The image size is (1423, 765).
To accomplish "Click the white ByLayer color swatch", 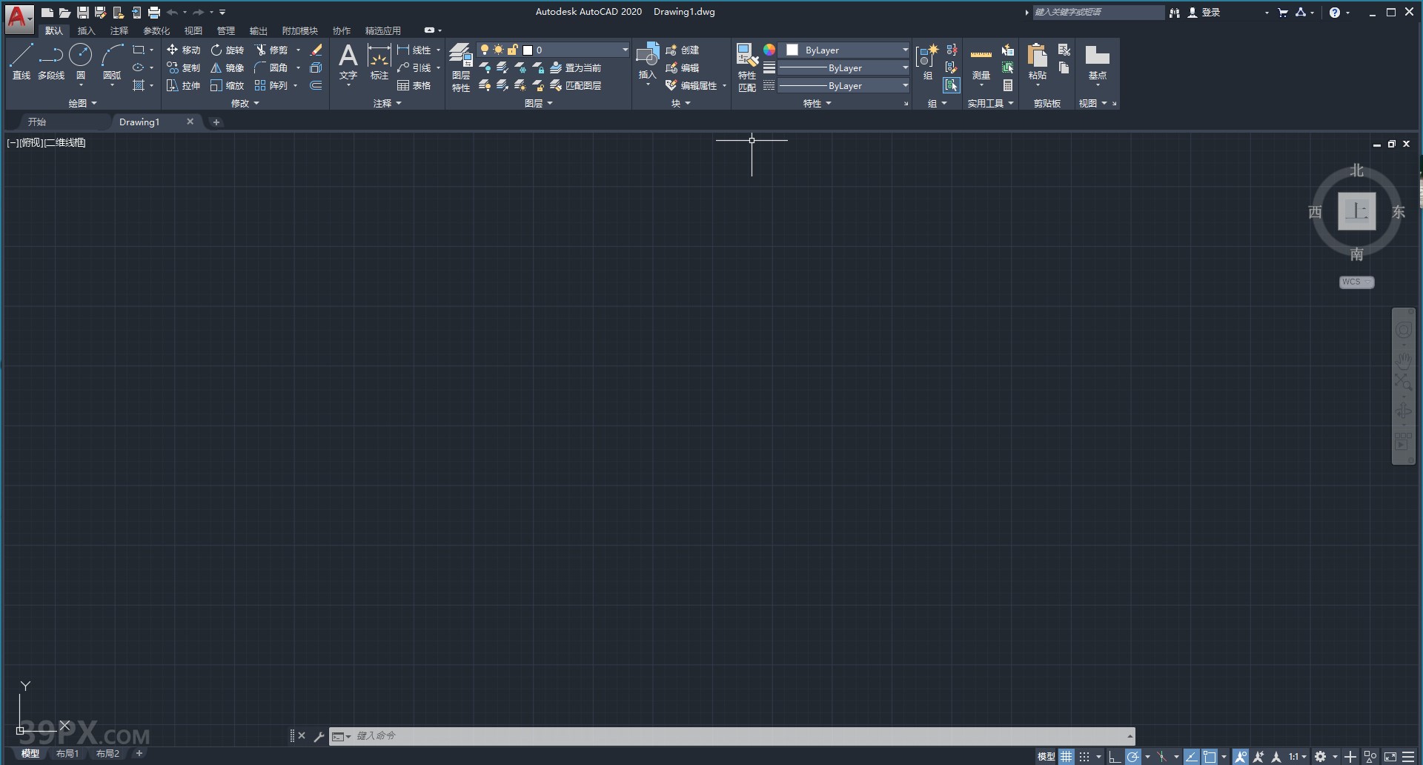I will pyautogui.click(x=792, y=50).
